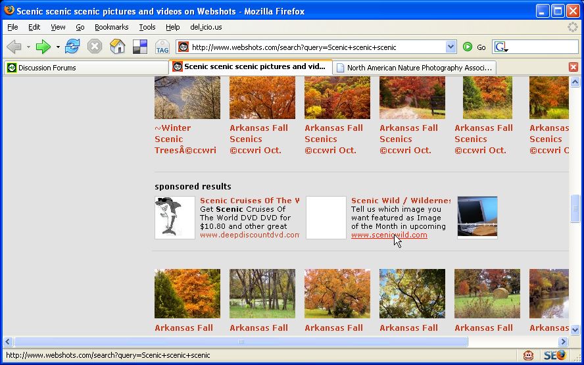Click the Go text button

(481, 47)
